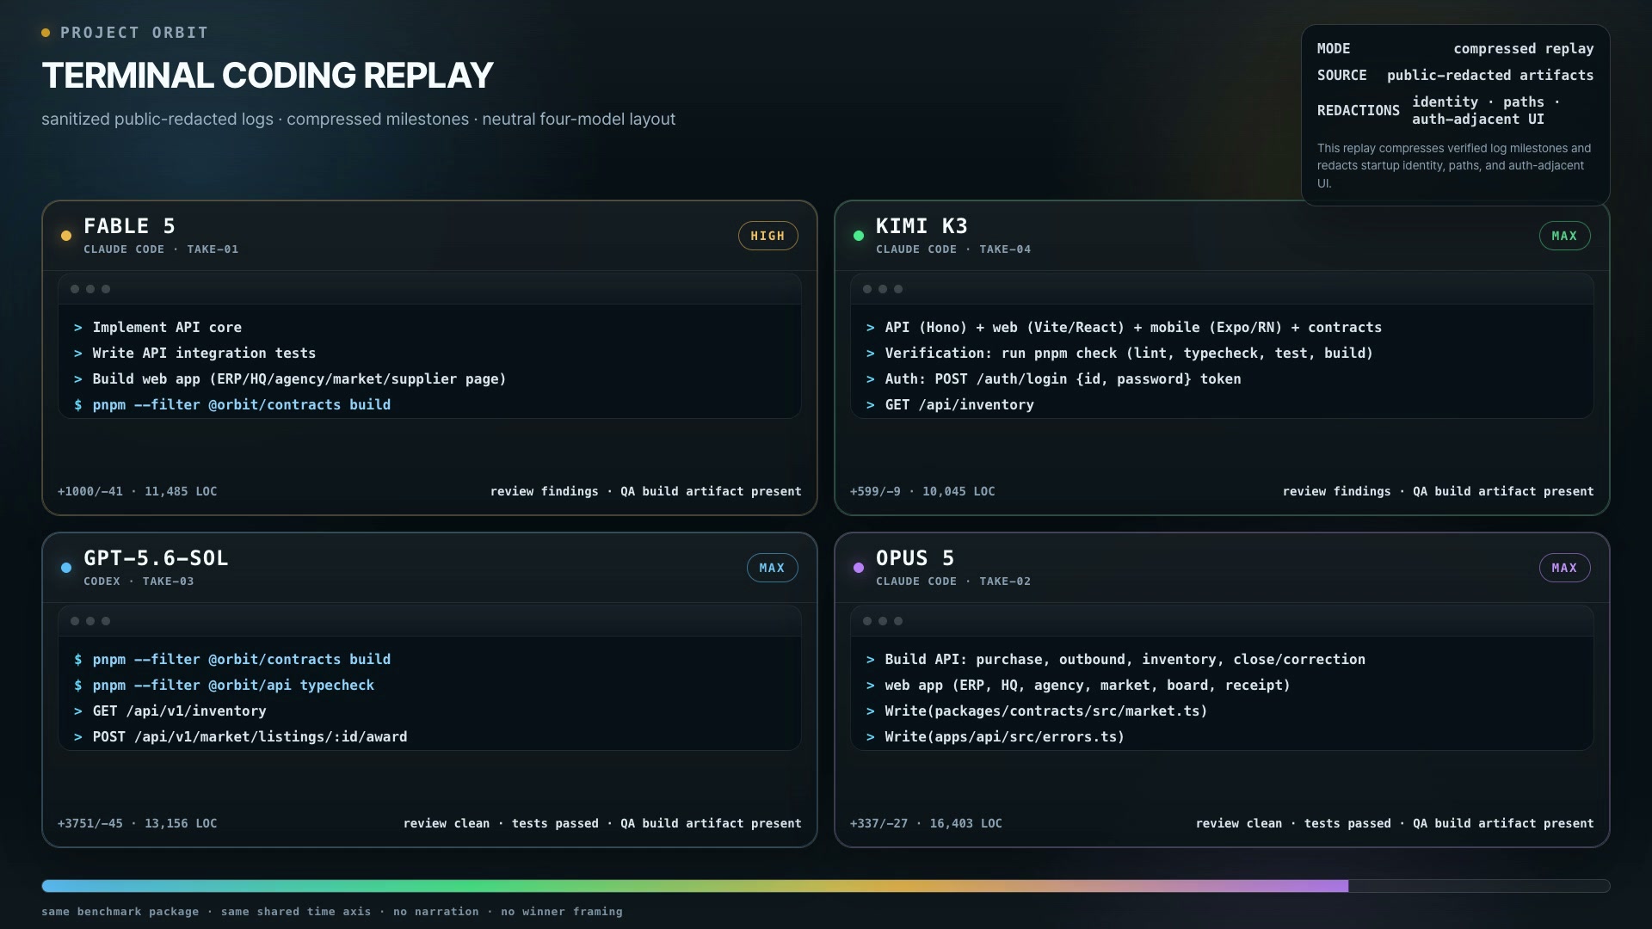Image resolution: width=1652 pixels, height=929 pixels.
Task: Click the 'public-redacted artifacts' SOURCE value
Action: coord(1490,76)
